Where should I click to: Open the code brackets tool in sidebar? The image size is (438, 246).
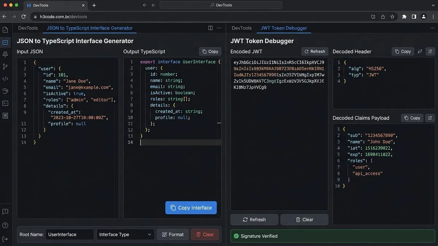click(5, 79)
